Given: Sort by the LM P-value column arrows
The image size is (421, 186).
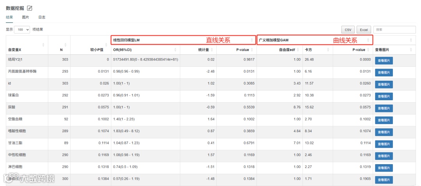Looking at the screenshot, I should click(x=251, y=50).
